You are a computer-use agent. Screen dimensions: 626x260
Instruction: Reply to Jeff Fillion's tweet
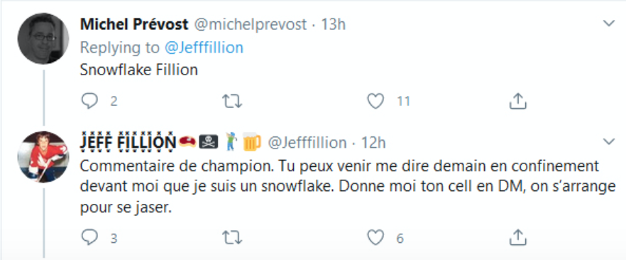pos(89,238)
